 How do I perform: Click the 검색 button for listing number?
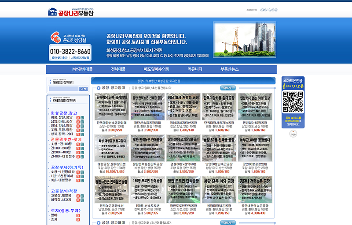click(83, 89)
